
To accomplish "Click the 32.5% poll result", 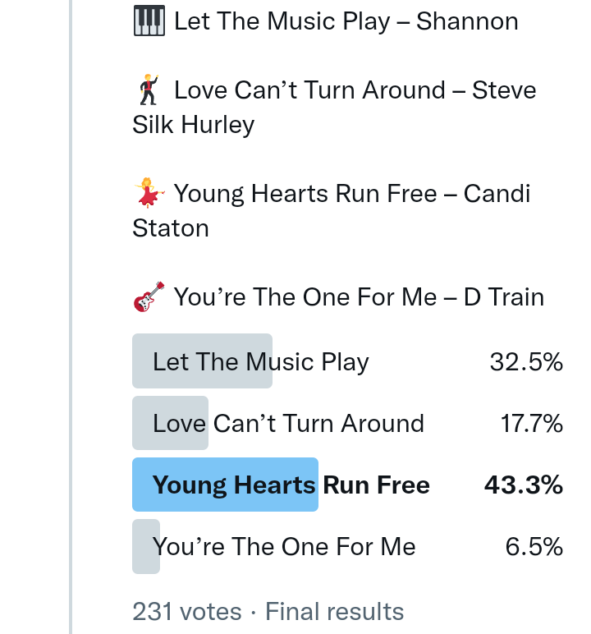I will tap(526, 362).
